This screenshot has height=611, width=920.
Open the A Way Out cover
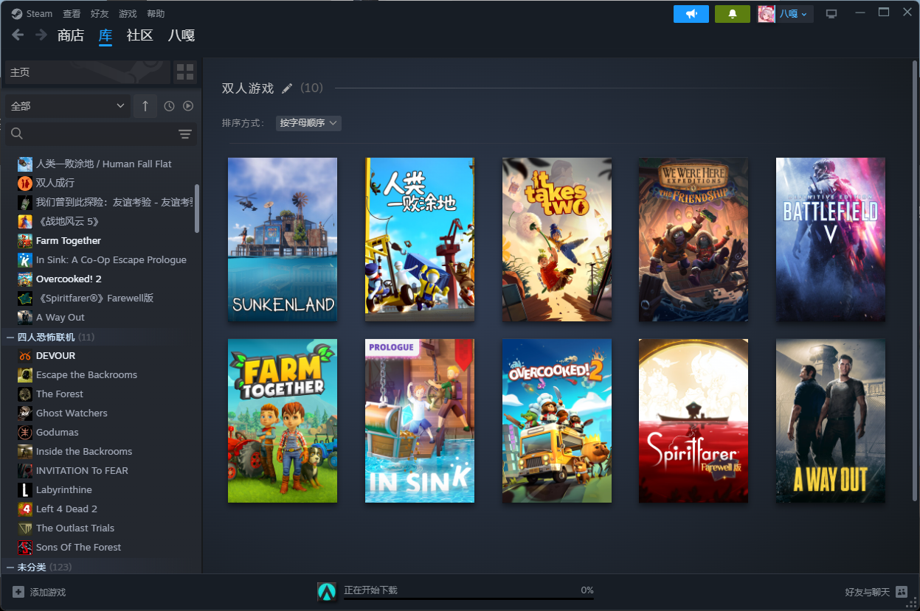(x=831, y=421)
